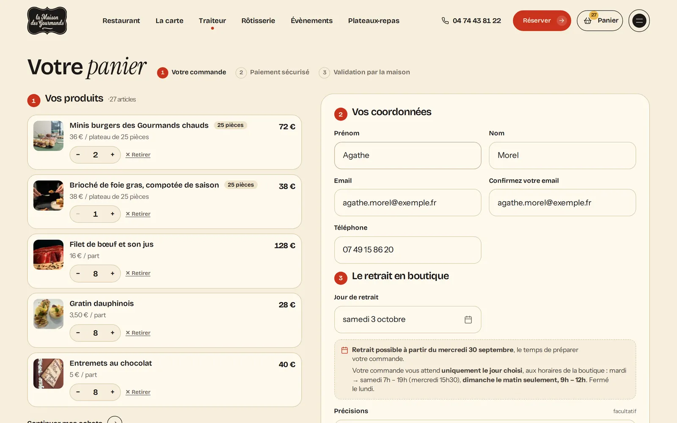This screenshot has width=677, height=423.
Task: Open the Panier basket button
Action: pos(600,21)
